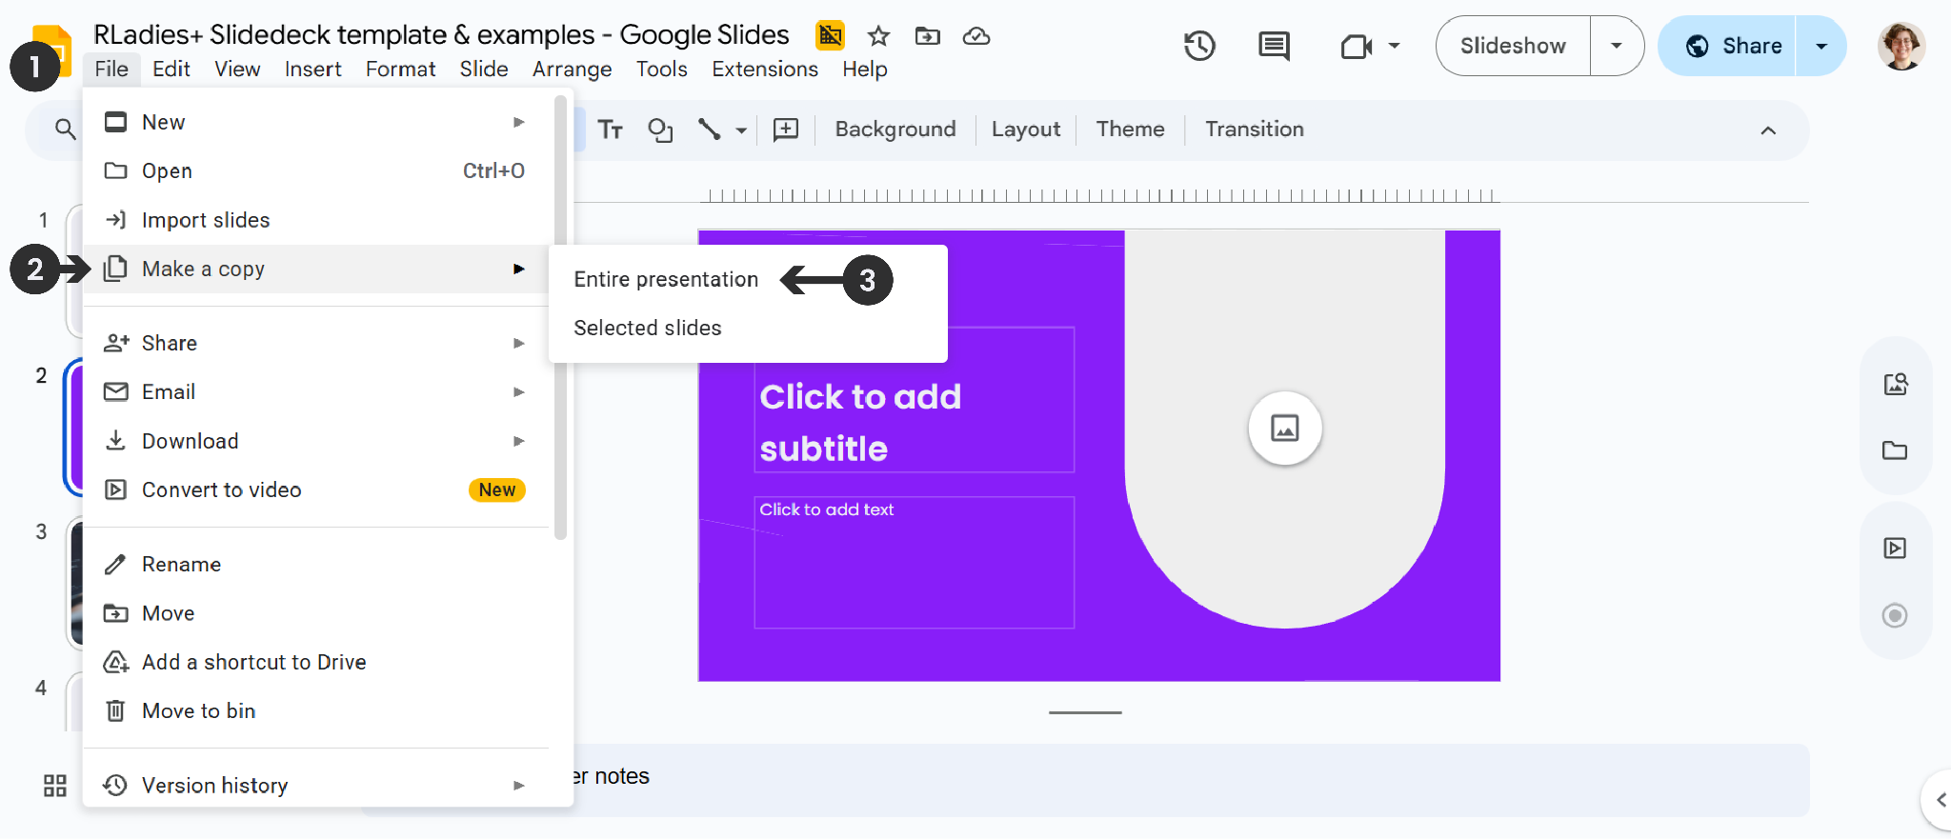The height and width of the screenshot is (839, 1951).
Task: Open the Tools menu
Action: point(661,70)
